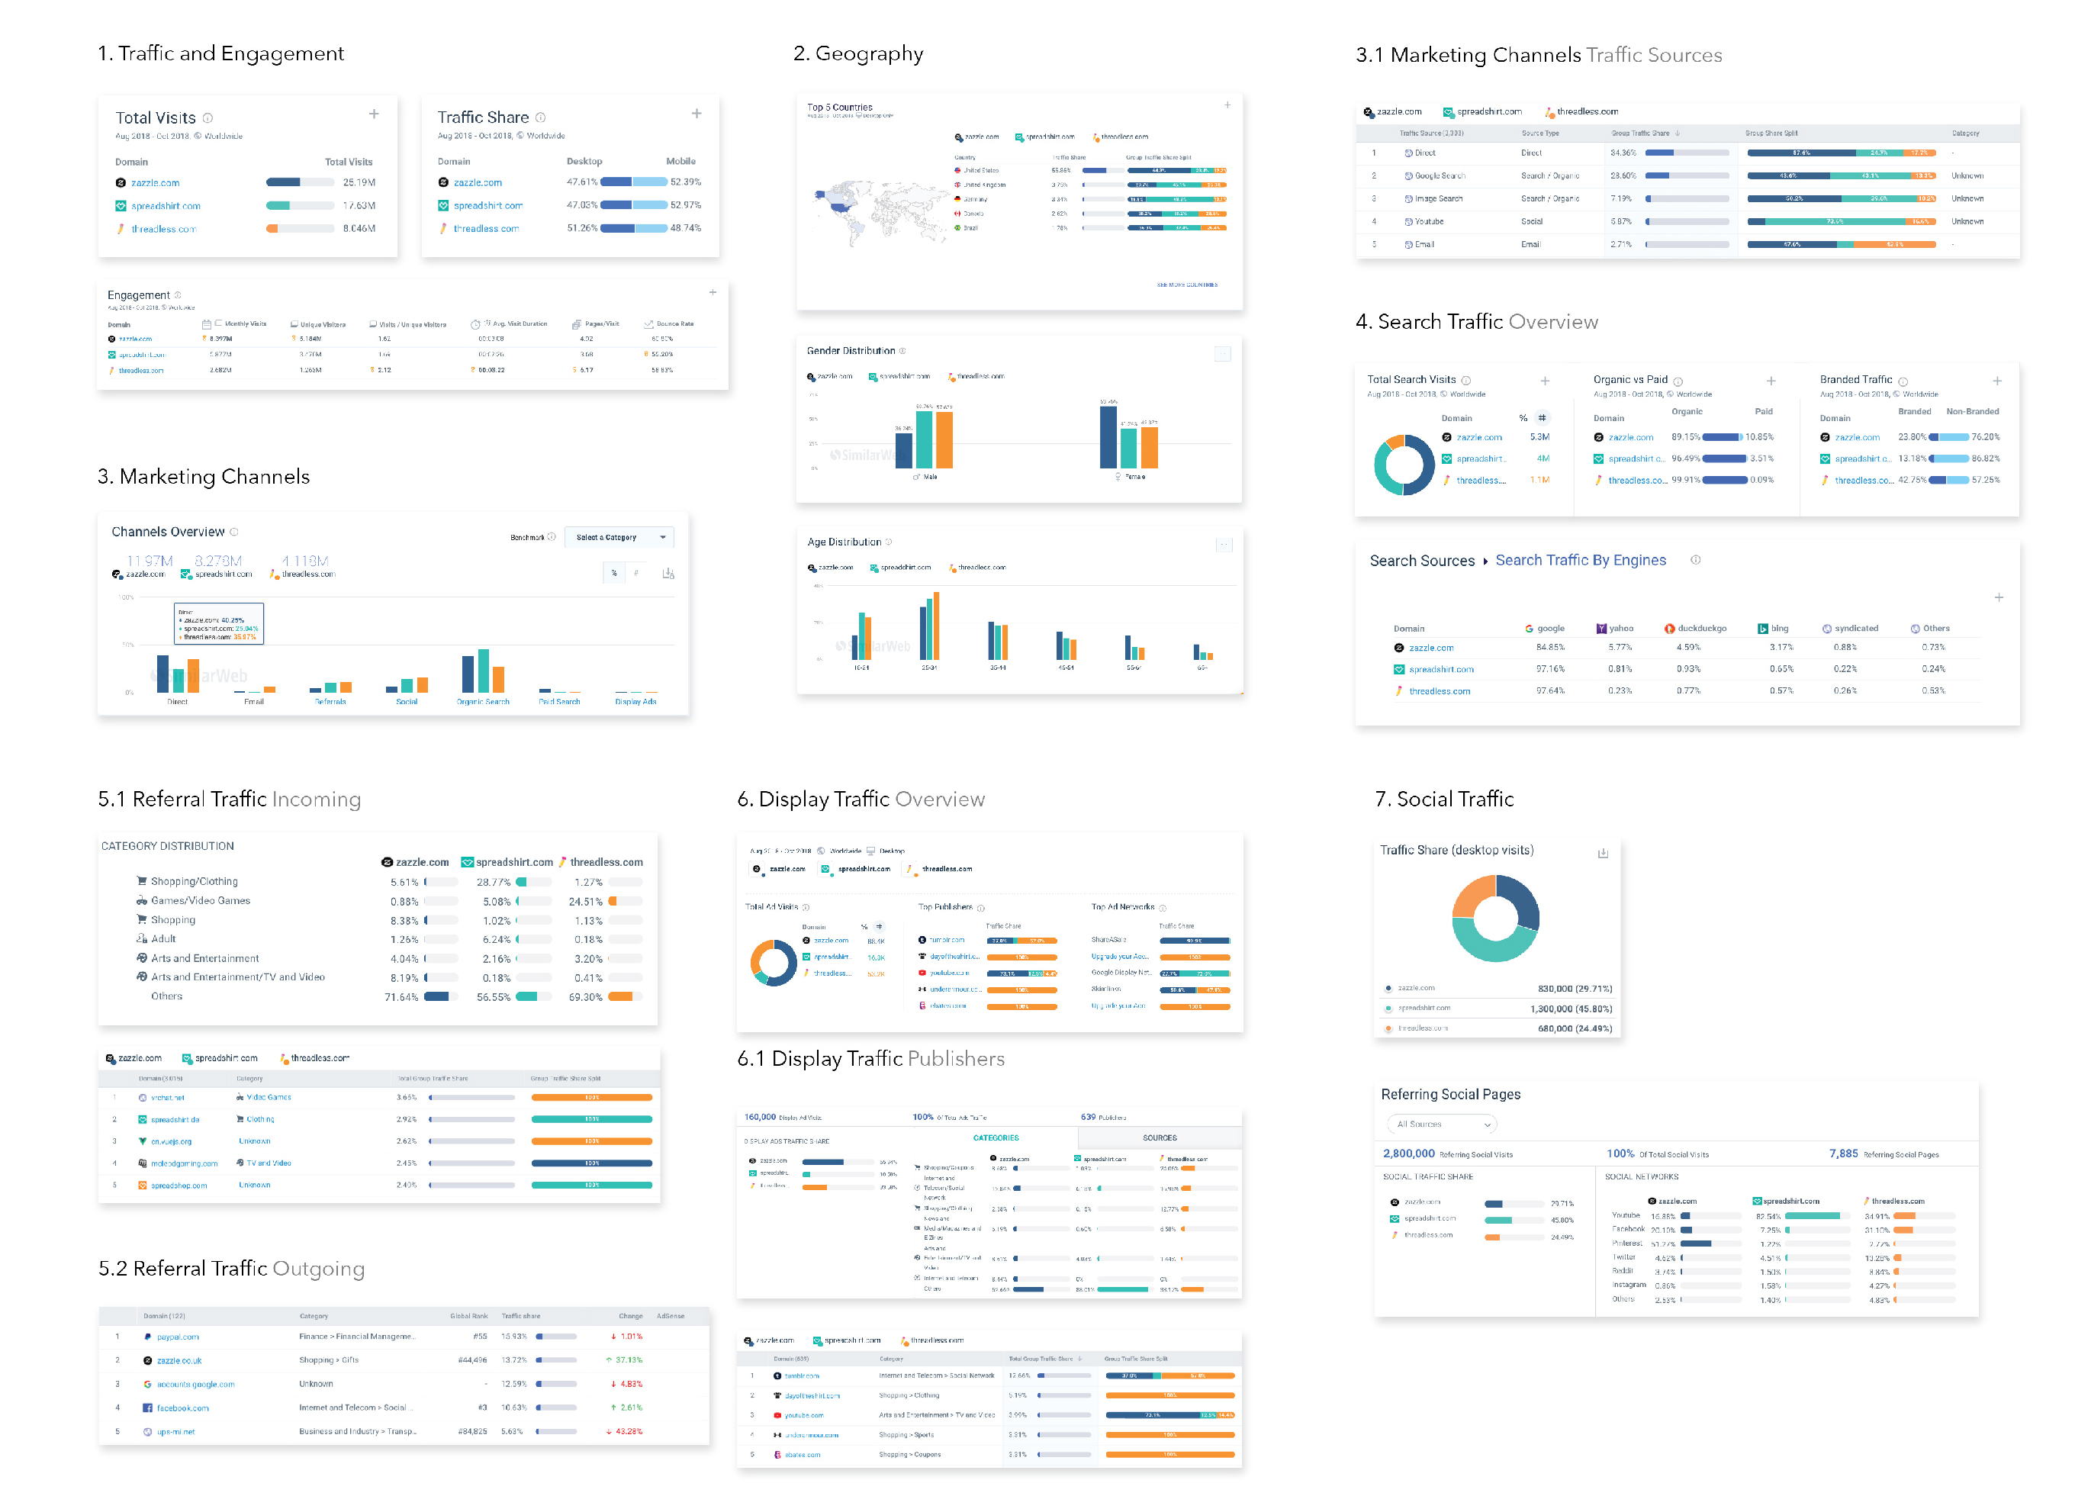Open zazzle.com link in Total Visits table
This screenshot has width=2075, height=1509.
pos(155,183)
